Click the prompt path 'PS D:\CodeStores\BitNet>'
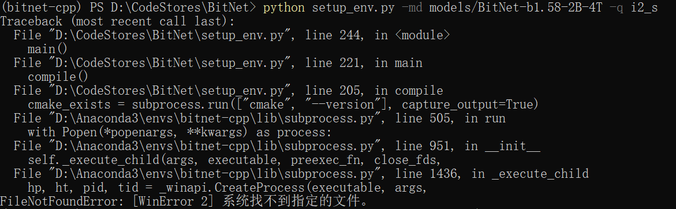 pyautogui.click(x=173, y=8)
